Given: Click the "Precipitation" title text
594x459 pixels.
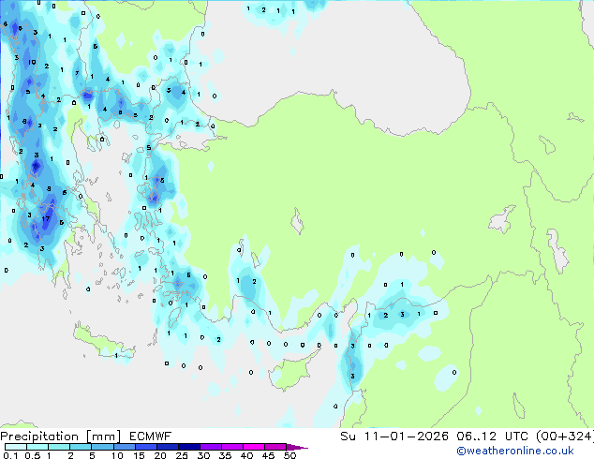Looking at the screenshot, I should (39, 437).
